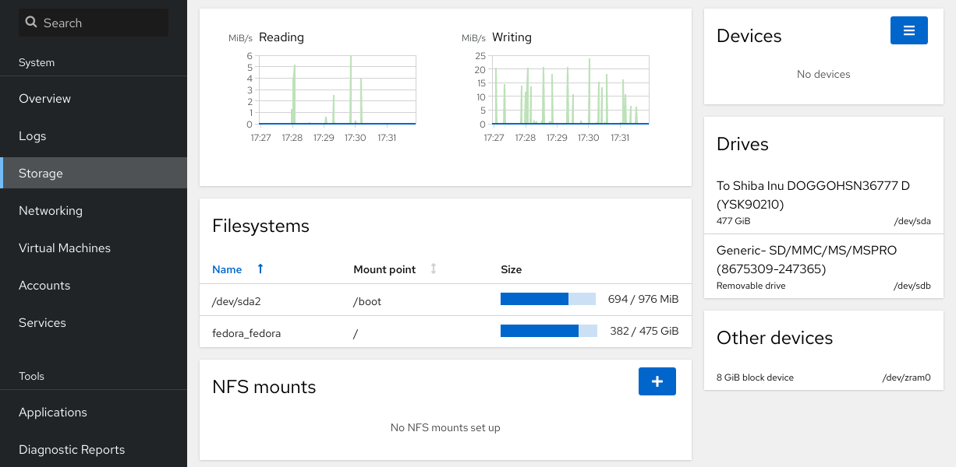Click the 694 / 976 MiB size text
Screen dimensions: 956x467
coord(643,299)
